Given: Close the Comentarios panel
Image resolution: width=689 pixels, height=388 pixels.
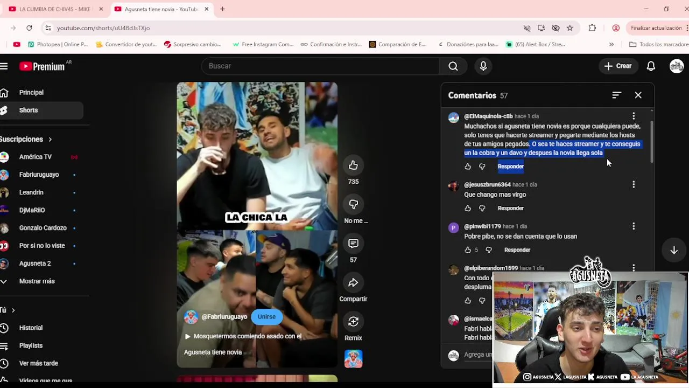Looking at the screenshot, I should tap(638, 95).
